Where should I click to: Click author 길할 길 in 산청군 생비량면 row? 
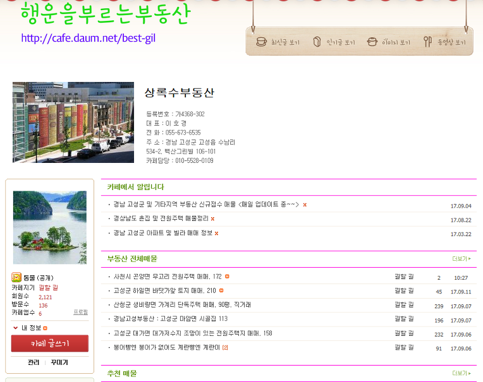coord(404,304)
